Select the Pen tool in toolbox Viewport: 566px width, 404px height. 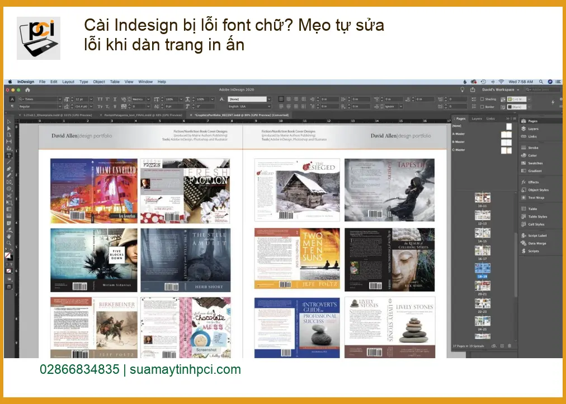point(9,169)
